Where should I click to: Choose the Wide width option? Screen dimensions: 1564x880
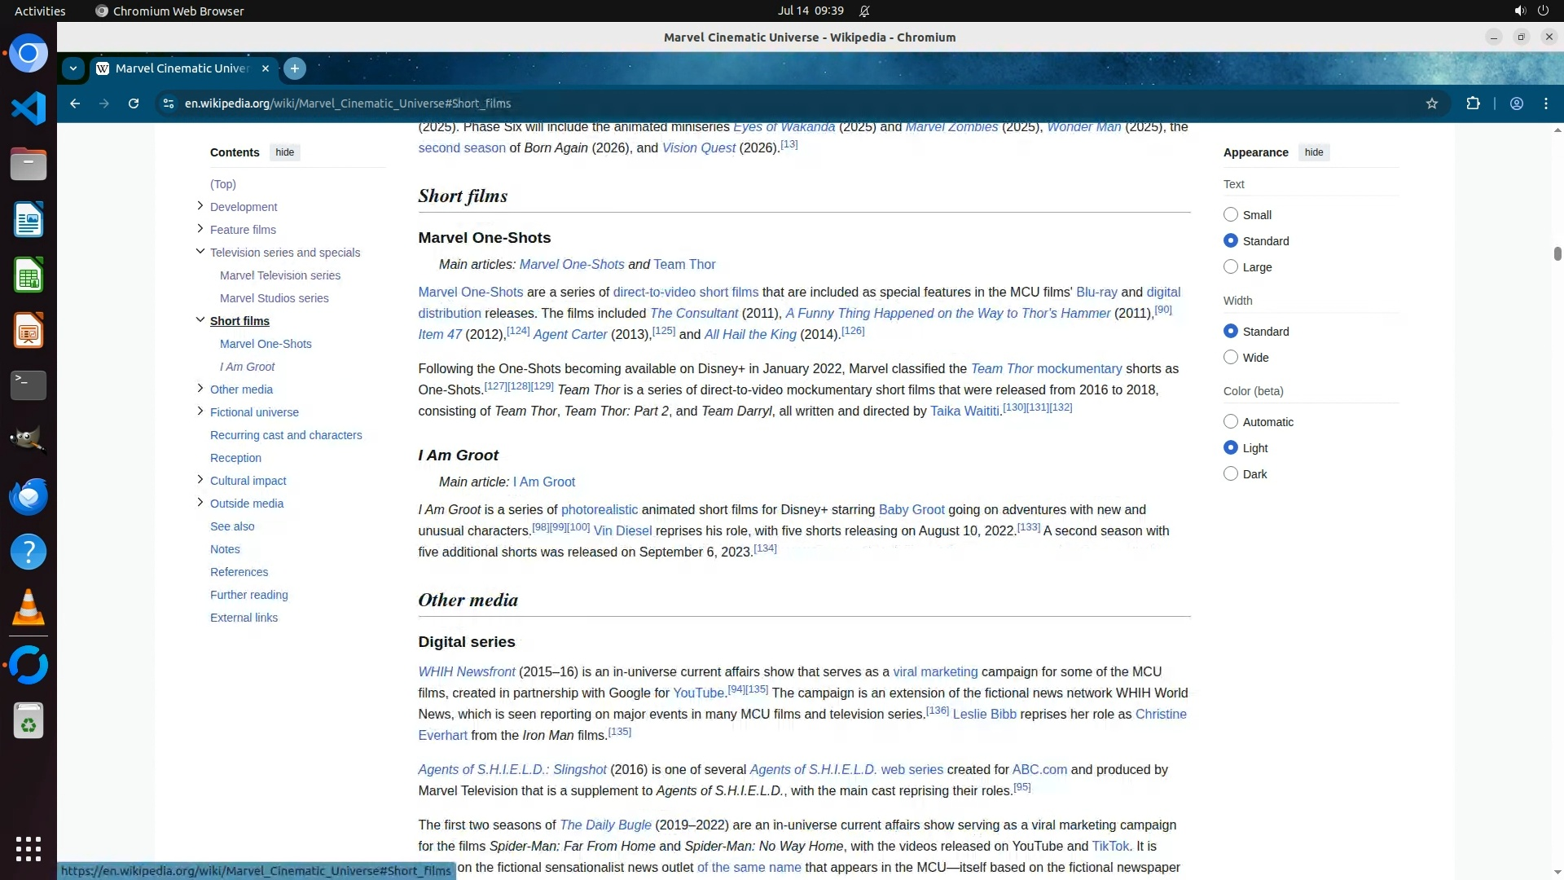(1230, 358)
